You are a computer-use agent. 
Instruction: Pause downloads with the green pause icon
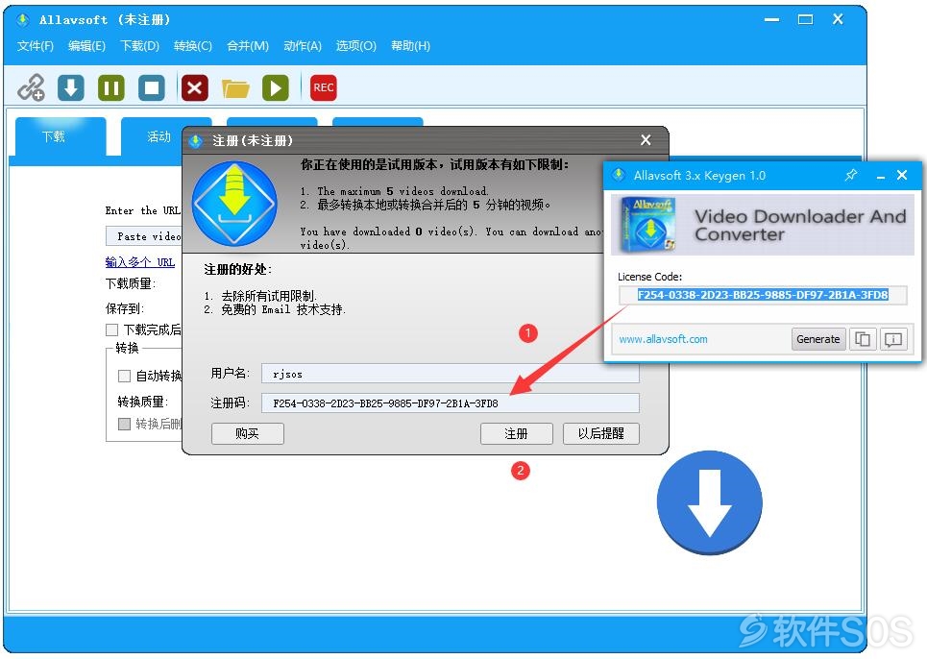(x=111, y=88)
